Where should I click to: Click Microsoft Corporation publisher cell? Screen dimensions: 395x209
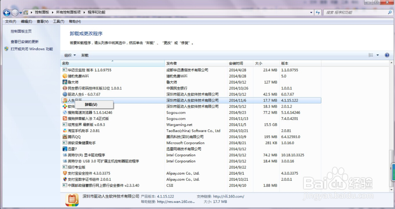click(x=185, y=143)
